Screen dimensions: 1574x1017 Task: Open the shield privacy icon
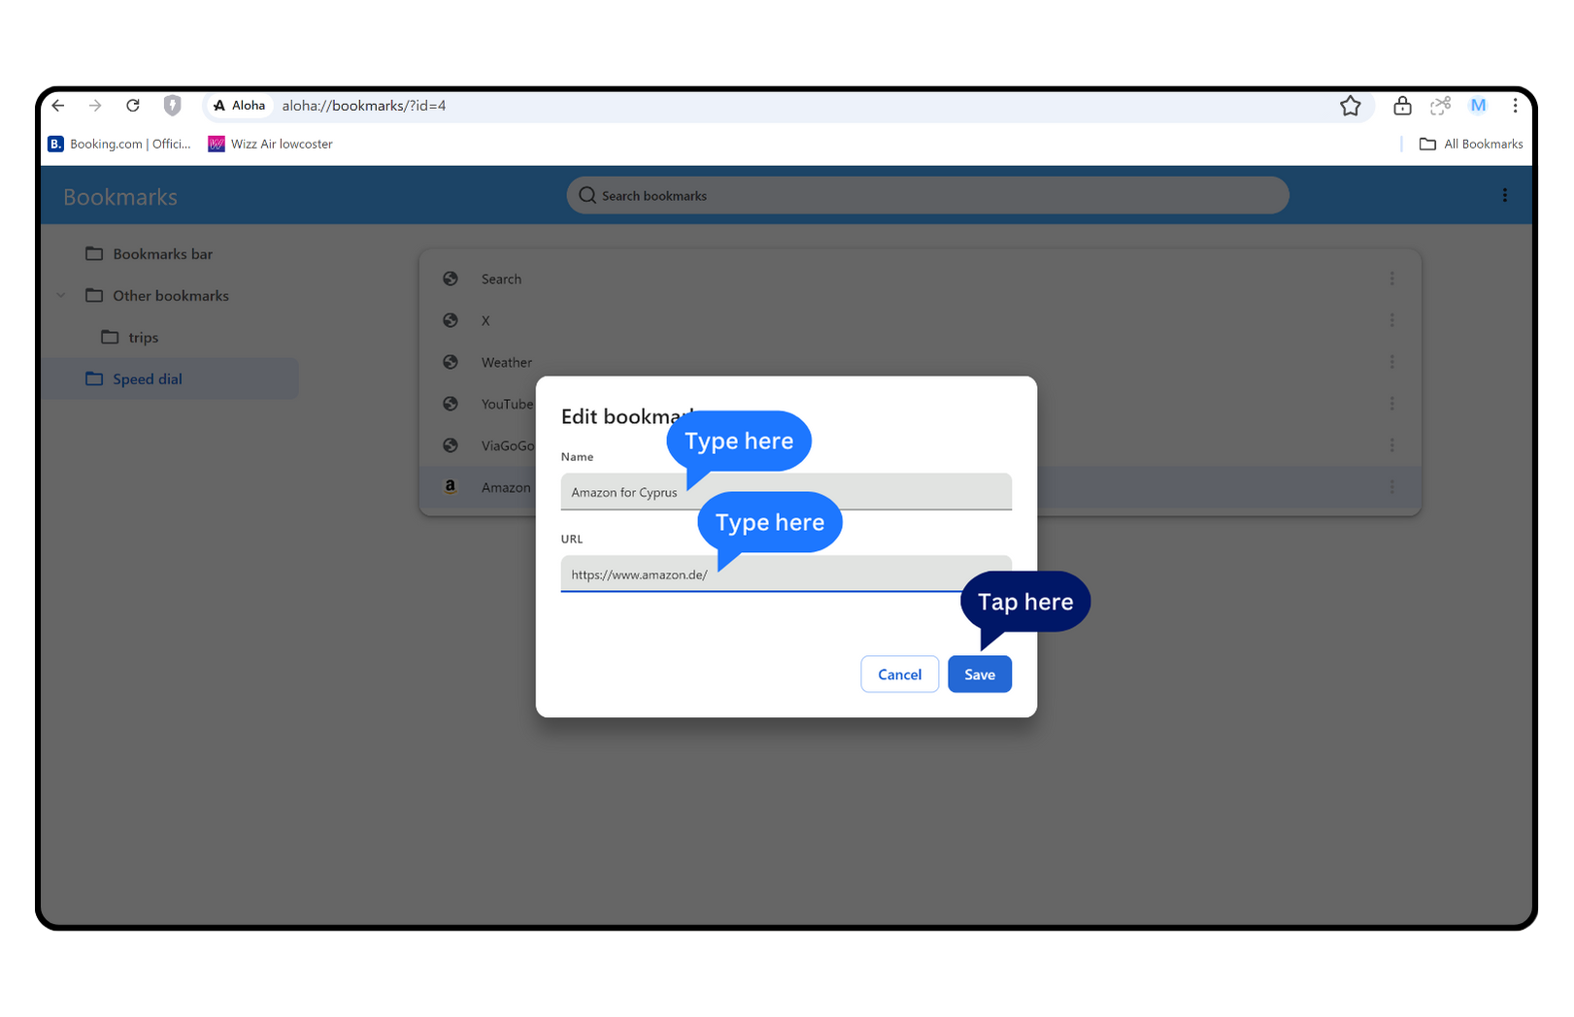coord(173,106)
